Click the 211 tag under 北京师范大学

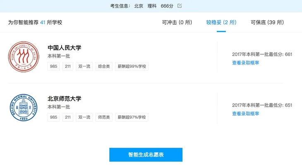(x=68, y=117)
